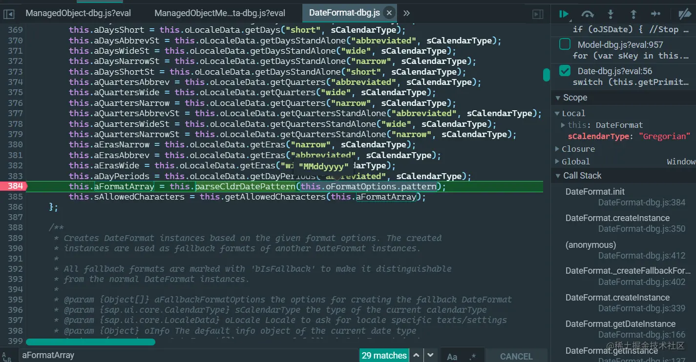Toggle regular expression search

tap(472, 356)
